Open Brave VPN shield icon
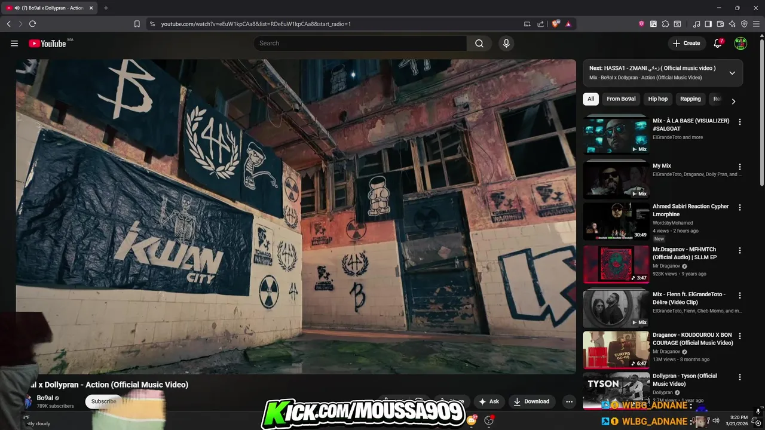The width and height of the screenshot is (765, 430). 744,24
